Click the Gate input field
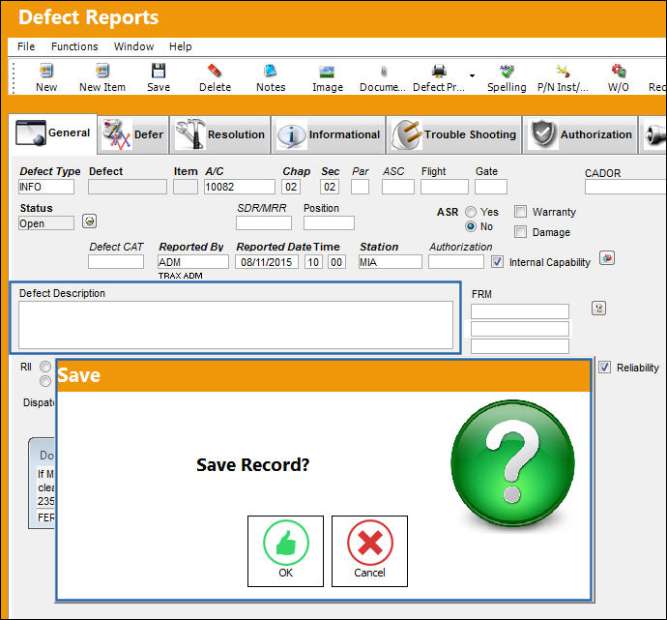This screenshot has height=620, width=667. pyautogui.click(x=491, y=187)
